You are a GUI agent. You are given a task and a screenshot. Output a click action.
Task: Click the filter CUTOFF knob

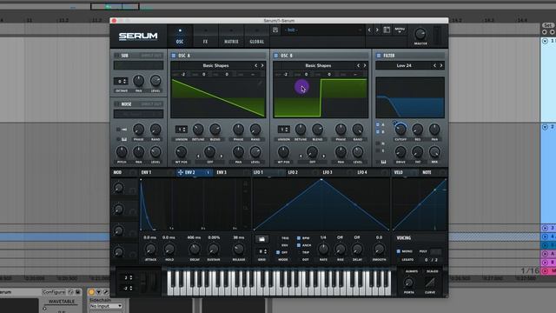[400, 130]
